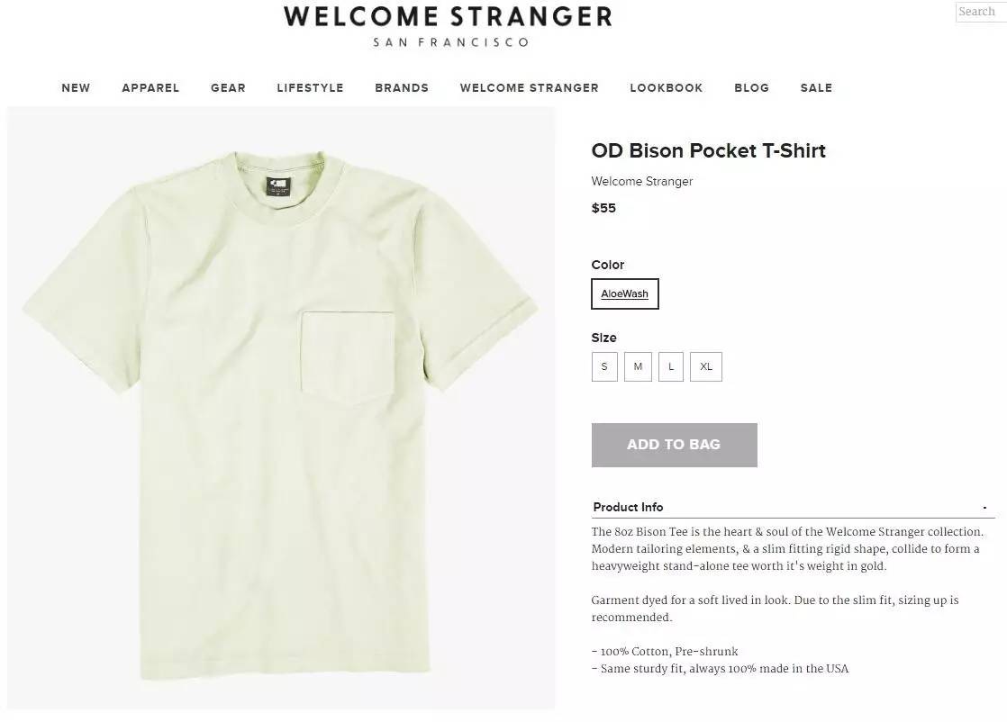The width and height of the screenshot is (1007, 722).
Task: Choose size S
Action: [604, 366]
